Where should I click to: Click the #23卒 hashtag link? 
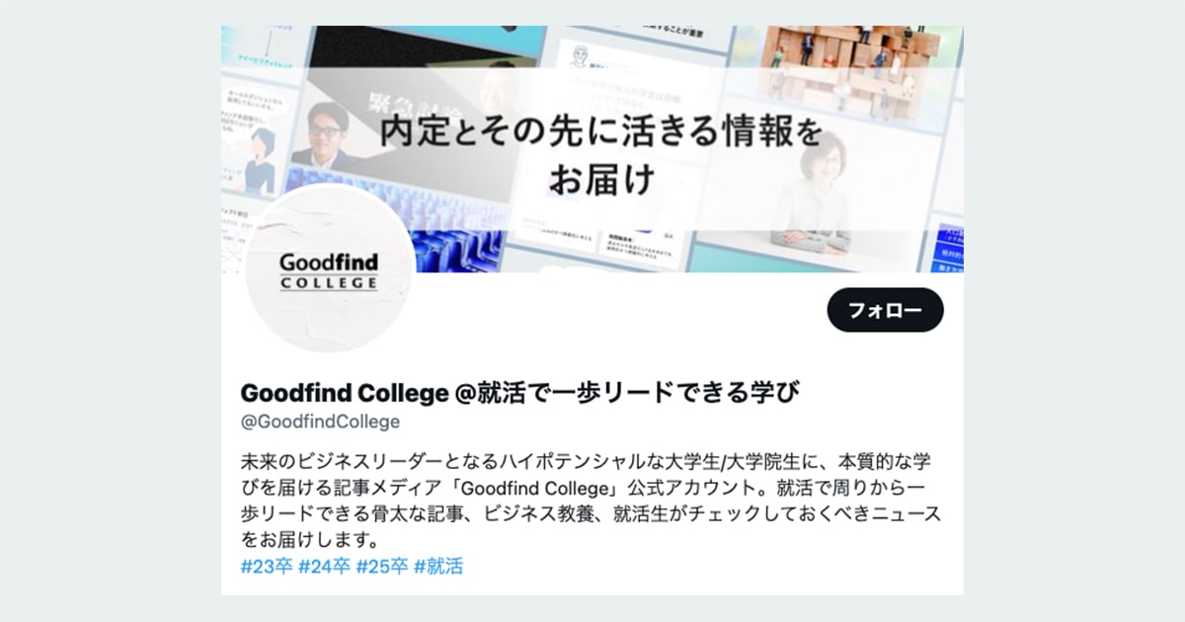[x=267, y=567]
